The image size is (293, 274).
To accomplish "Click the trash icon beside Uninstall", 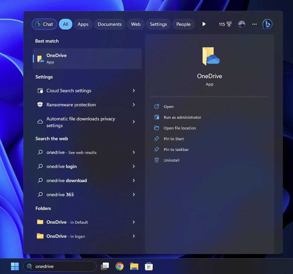I will click(157, 160).
